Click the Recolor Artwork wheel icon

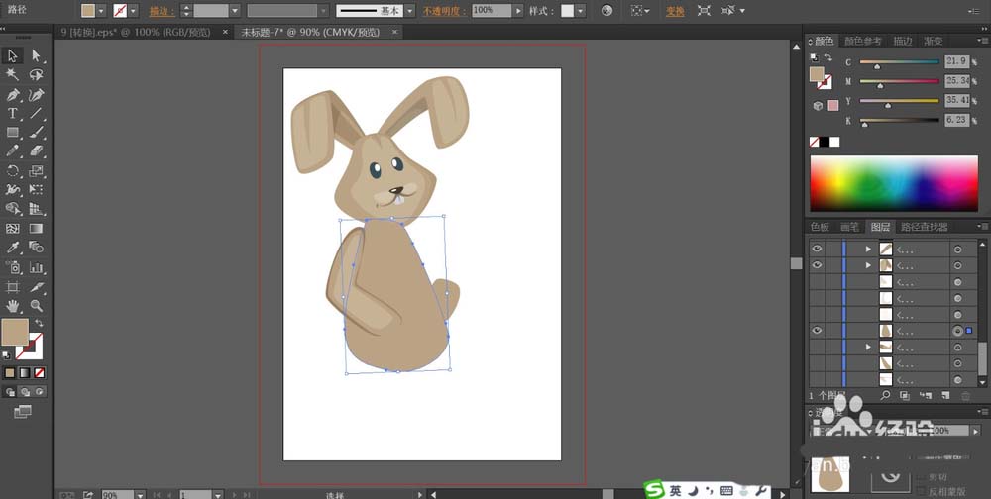click(607, 11)
